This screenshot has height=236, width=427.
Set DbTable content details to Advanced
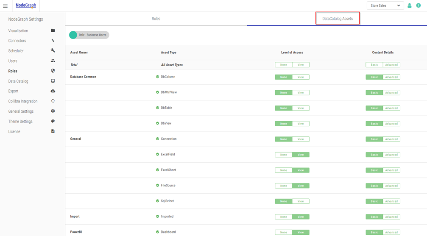point(391,108)
